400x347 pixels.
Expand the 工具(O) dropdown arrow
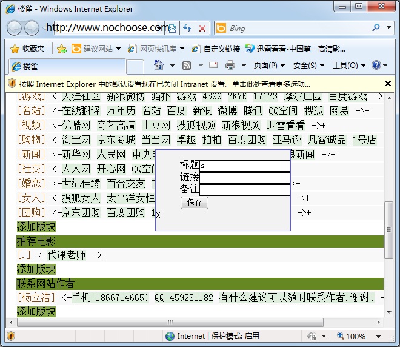point(363,66)
